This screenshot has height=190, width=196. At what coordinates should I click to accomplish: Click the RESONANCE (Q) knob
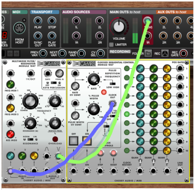(30, 123)
